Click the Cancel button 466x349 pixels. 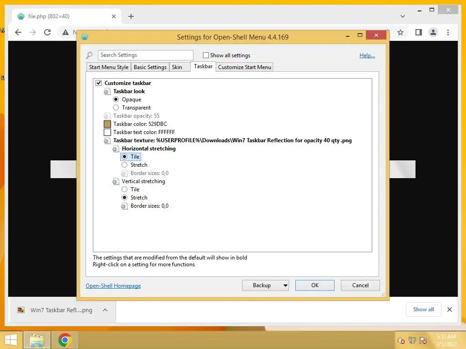[x=360, y=285]
